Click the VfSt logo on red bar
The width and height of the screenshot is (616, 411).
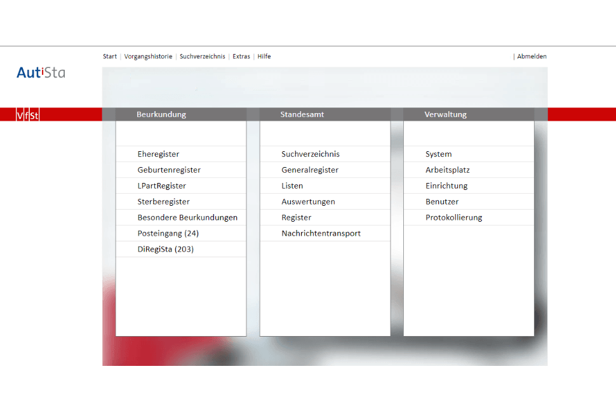28,115
